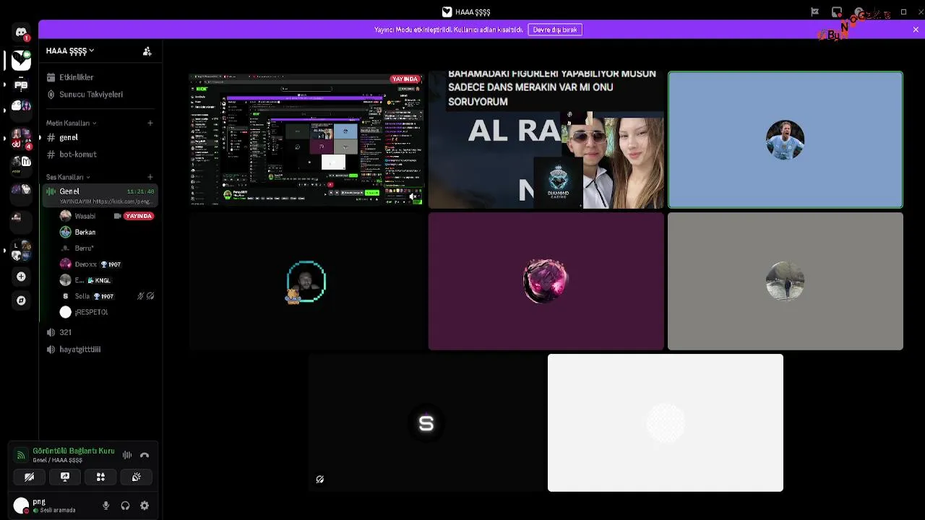The height and width of the screenshot is (520, 925).
Task: Click the png user avatar in panel
Action: click(x=22, y=506)
